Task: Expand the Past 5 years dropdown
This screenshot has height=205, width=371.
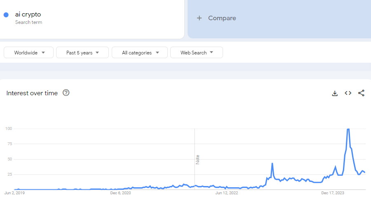Action: point(82,53)
